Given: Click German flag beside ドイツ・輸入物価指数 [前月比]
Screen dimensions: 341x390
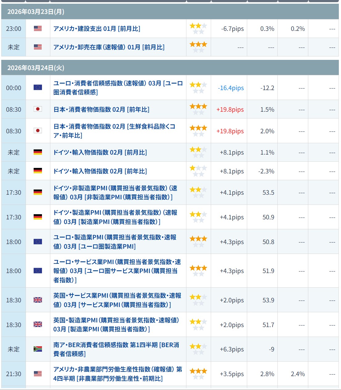Looking at the screenshot, I should click(38, 152).
